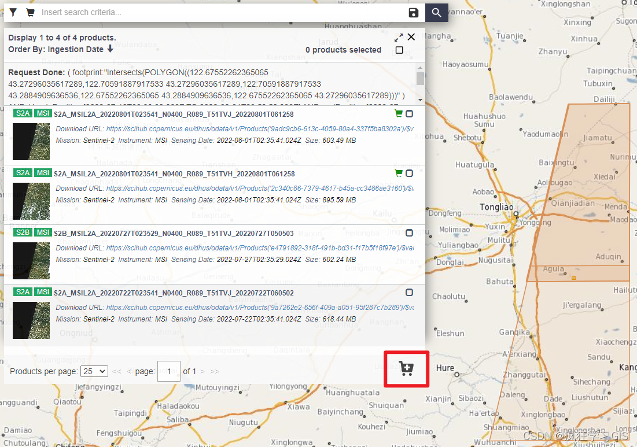Go to previous page with < control
This screenshot has width=637, height=447.
[129, 371]
